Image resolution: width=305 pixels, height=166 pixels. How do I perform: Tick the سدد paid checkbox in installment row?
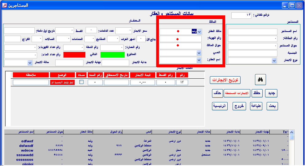82,82
